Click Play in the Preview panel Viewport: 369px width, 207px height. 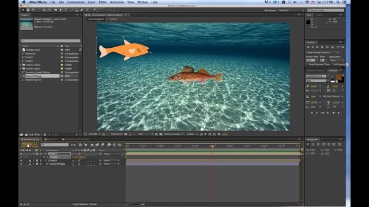click(318, 47)
